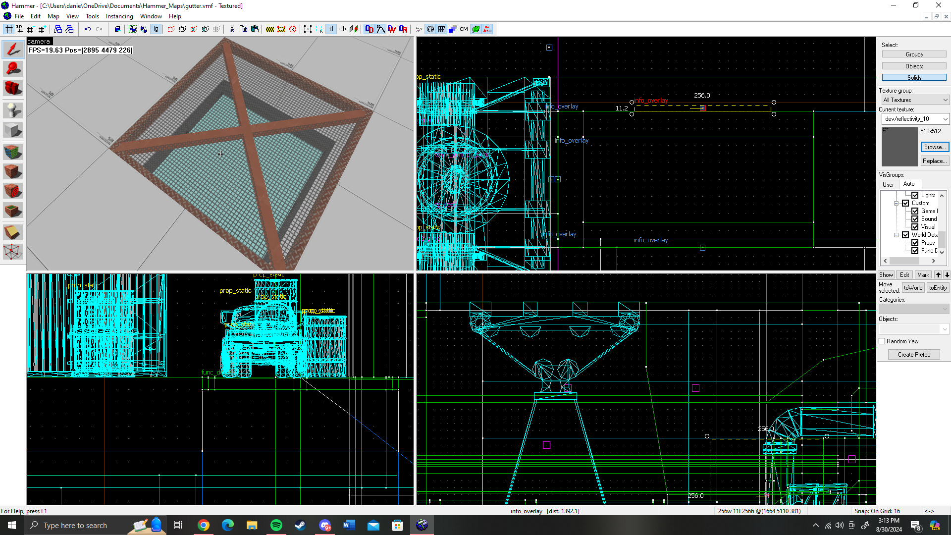The height and width of the screenshot is (535, 951).
Task: Click the toEntity button
Action: [x=938, y=288]
